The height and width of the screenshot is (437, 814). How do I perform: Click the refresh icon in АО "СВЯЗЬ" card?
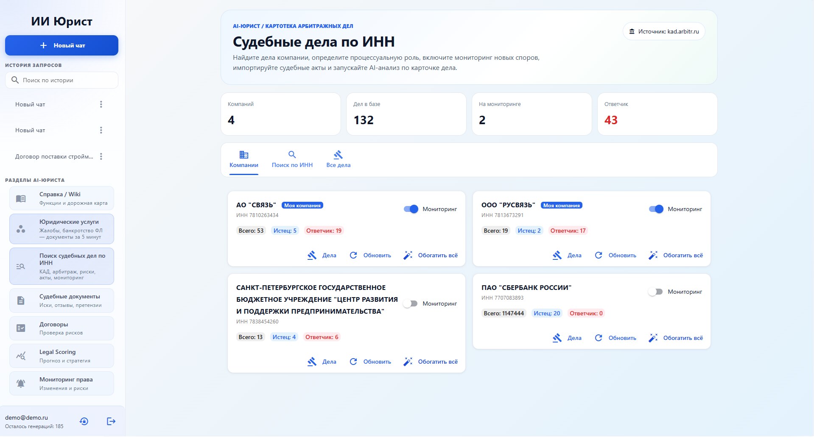pyautogui.click(x=353, y=255)
